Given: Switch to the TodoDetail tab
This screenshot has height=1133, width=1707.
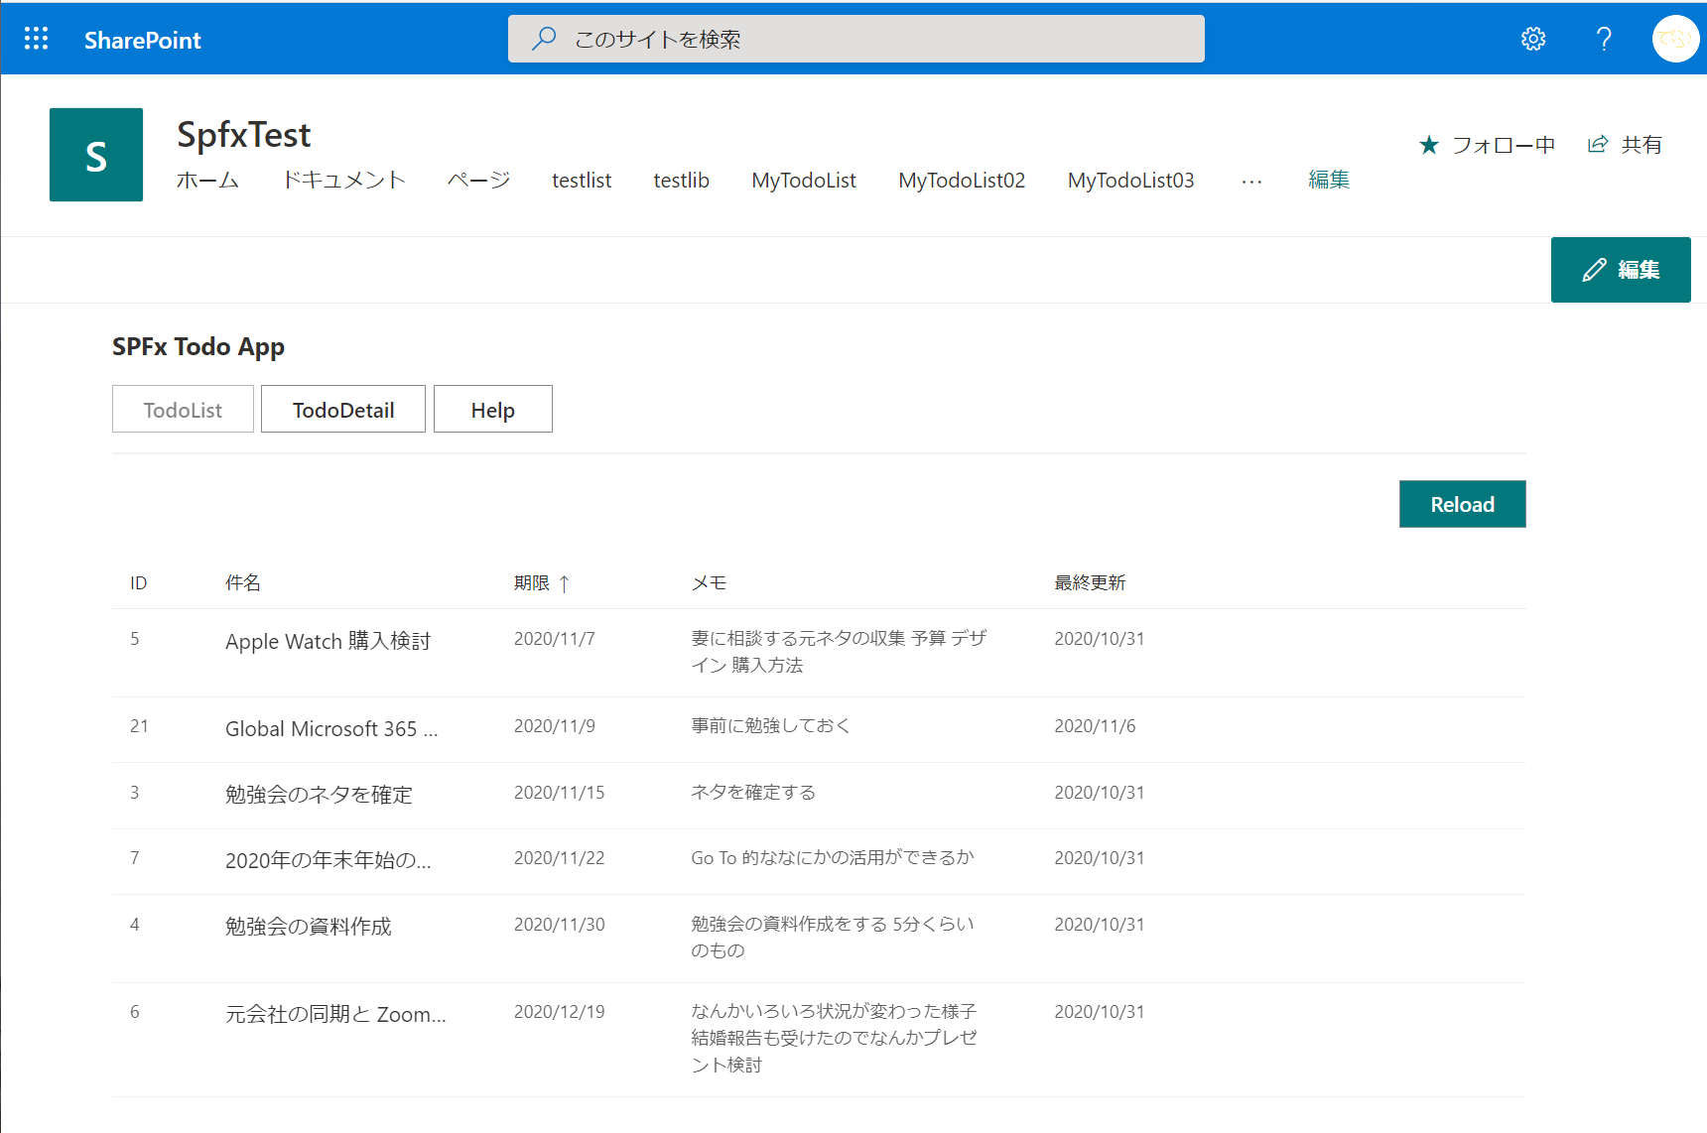Looking at the screenshot, I should coord(342,409).
